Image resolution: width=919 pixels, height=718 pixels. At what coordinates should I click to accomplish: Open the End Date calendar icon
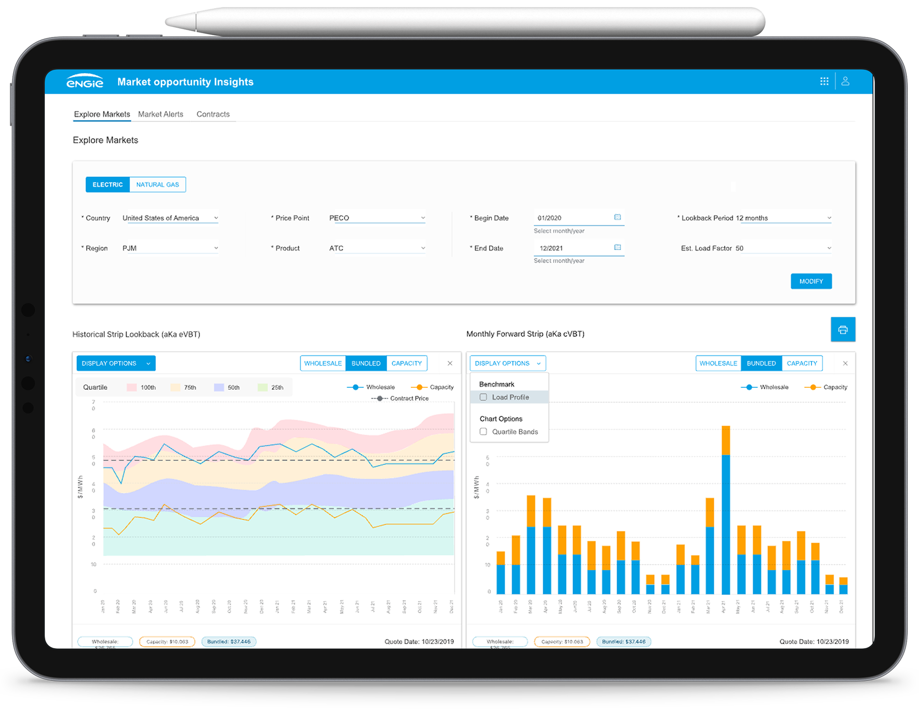click(617, 248)
